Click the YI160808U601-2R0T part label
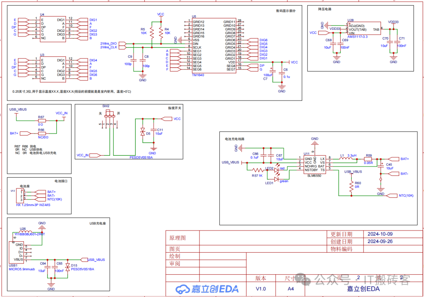424x297 pixels. pos(29,234)
